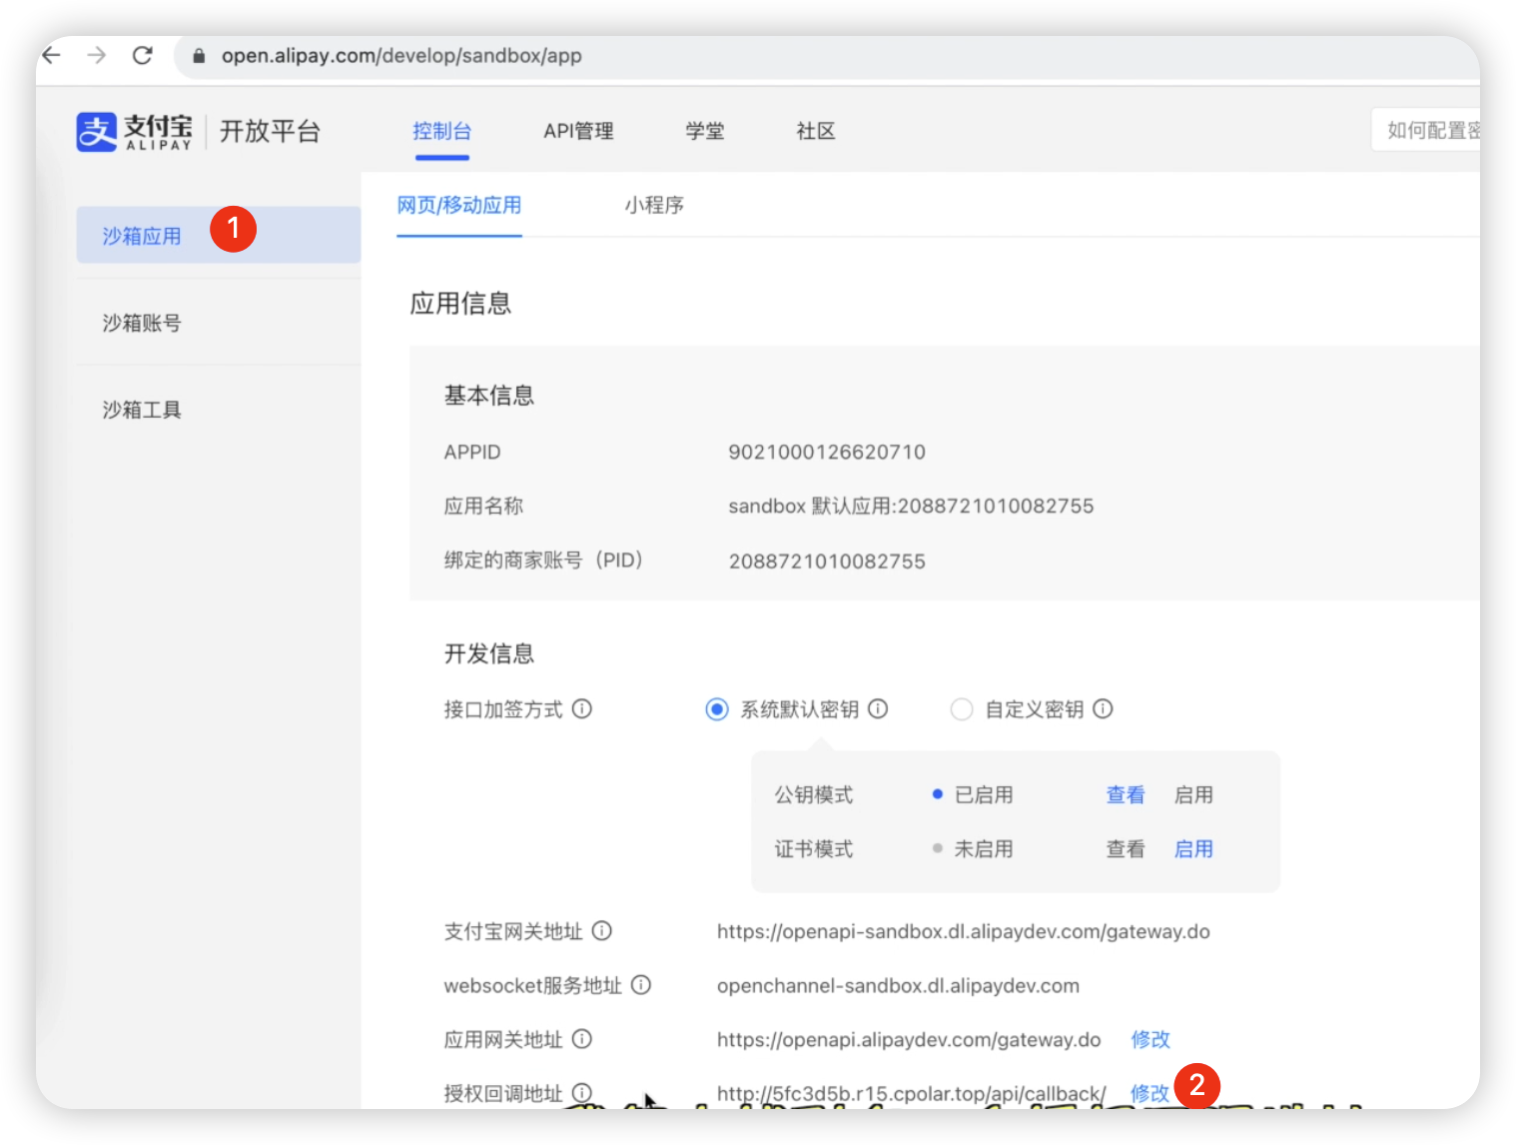Viewport: 1516px width, 1145px height.
Task: Click 启用 for 公钥模式
Action: point(1193,794)
